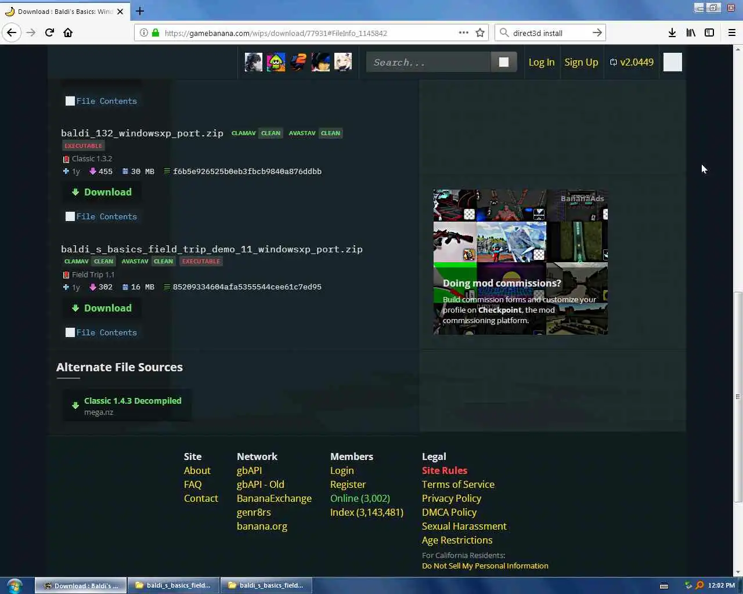This screenshot has height=594, width=743.
Task: Open the gbAPI network link
Action: click(249, 470)
